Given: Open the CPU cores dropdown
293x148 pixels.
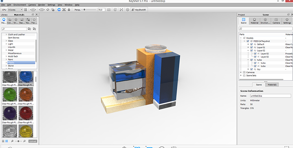Looking at the screenshot, I should click(x=15, y=10).
